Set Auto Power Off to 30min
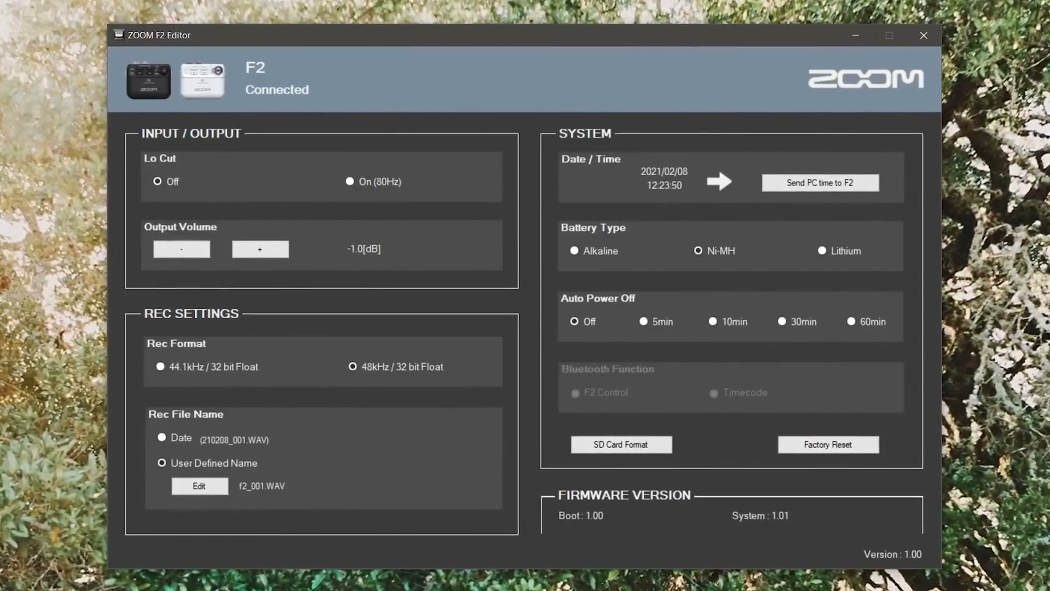 [797, 321]
